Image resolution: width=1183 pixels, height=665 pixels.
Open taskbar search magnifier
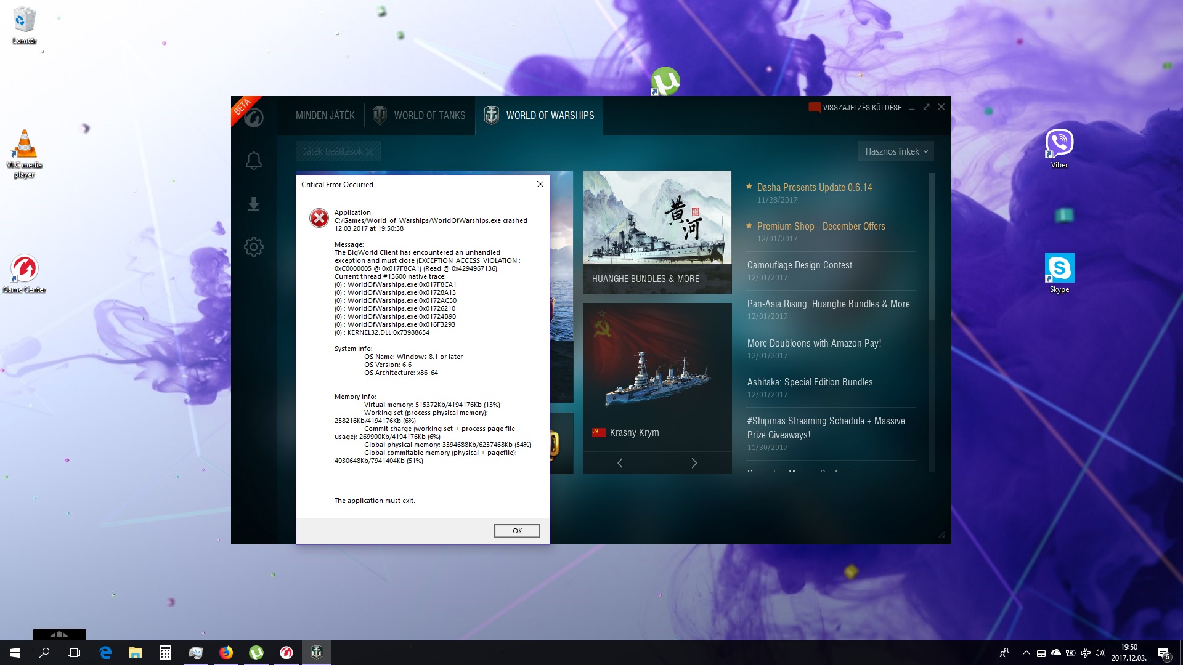[44, 653]
